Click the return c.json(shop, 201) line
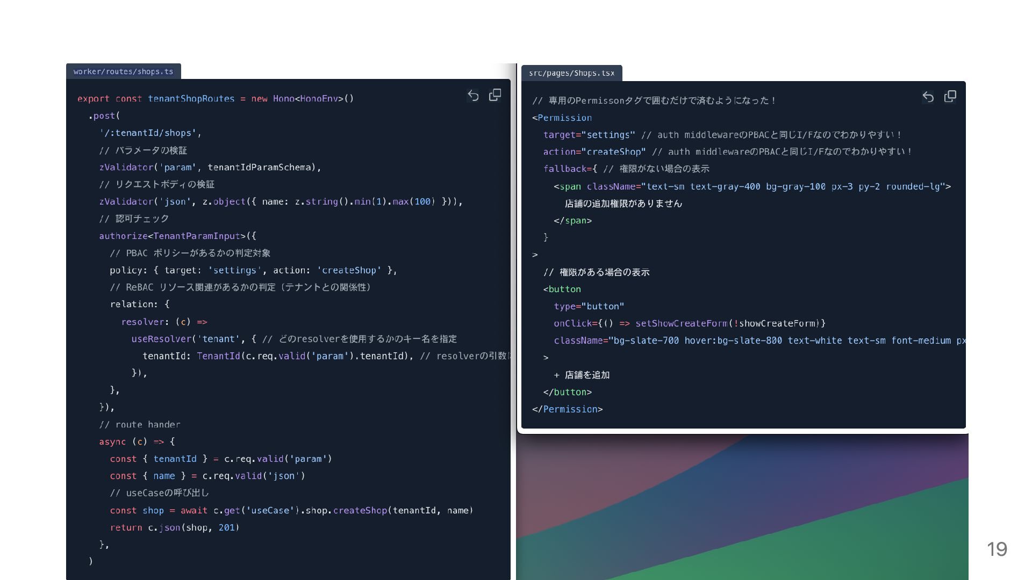1032x580 pixels. (x=175, y=528)
